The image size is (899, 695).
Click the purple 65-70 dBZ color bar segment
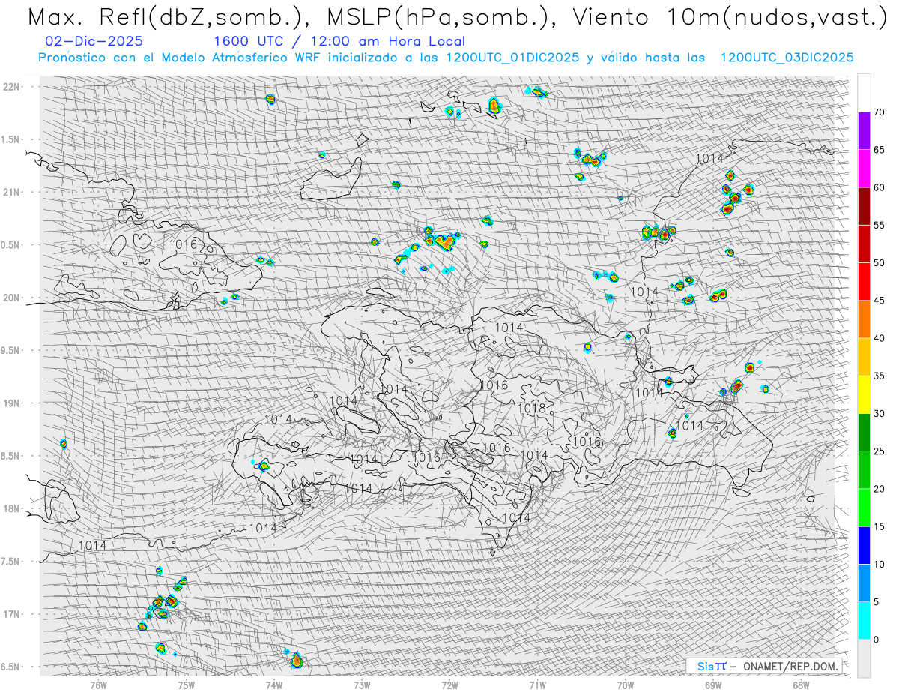pos(864,131)
